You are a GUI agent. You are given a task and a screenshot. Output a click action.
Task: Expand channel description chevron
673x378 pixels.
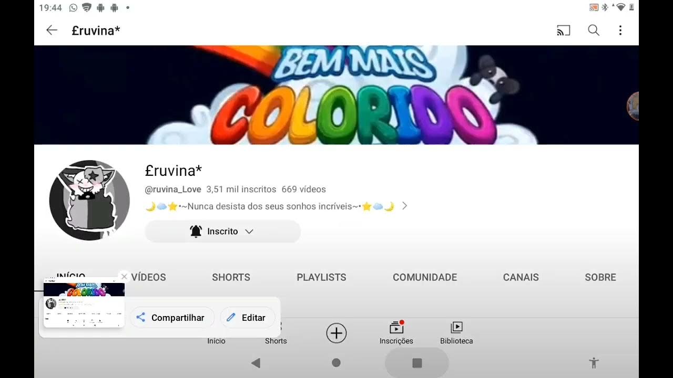404,206
